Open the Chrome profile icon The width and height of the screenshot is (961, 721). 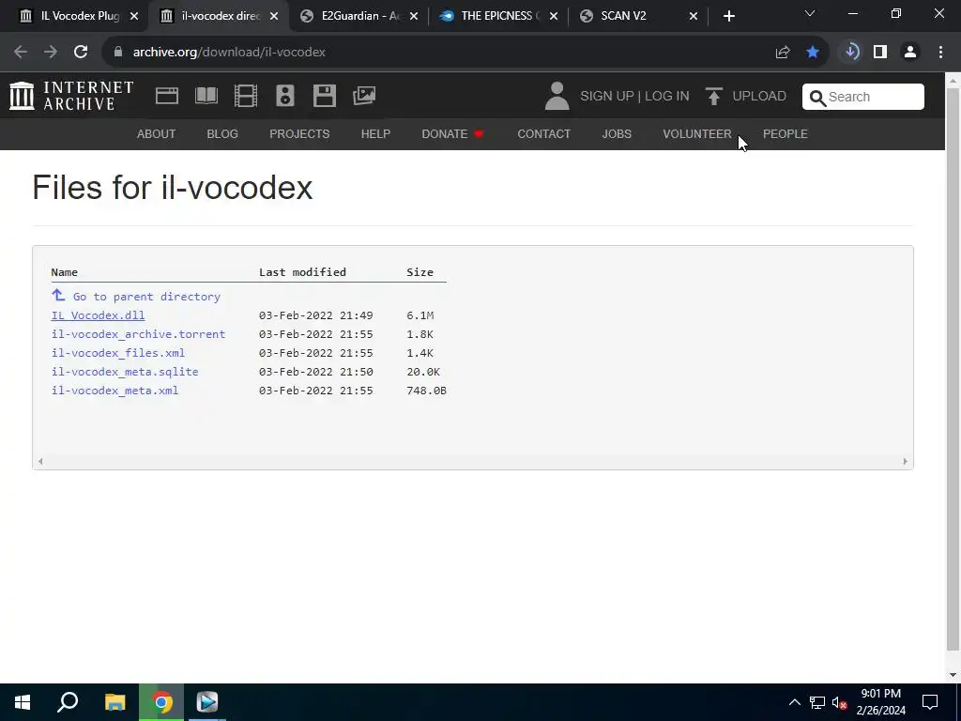click(x=910, y=53)
